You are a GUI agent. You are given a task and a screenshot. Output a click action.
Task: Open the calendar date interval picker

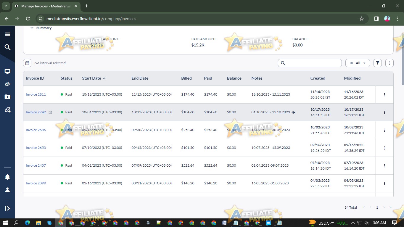27,63
